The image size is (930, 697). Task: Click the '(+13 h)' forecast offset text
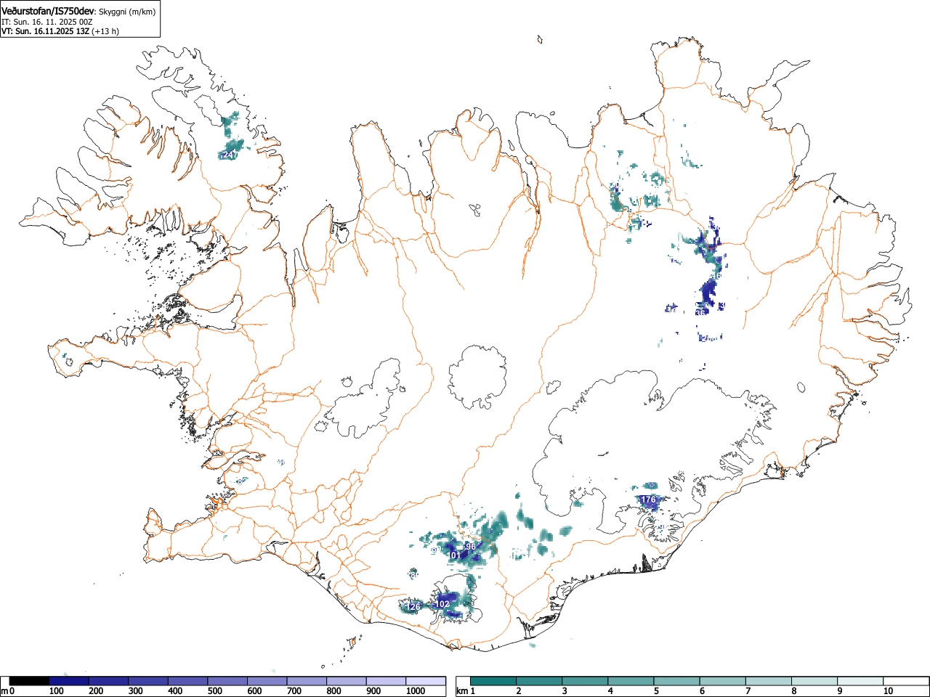pyautogui.click(x=105, y=31)
